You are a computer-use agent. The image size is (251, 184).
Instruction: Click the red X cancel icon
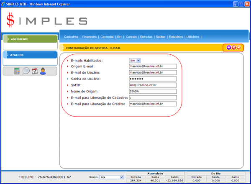point(233,48)
